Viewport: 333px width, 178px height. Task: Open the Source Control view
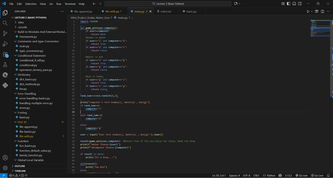[x=5, y=33]
